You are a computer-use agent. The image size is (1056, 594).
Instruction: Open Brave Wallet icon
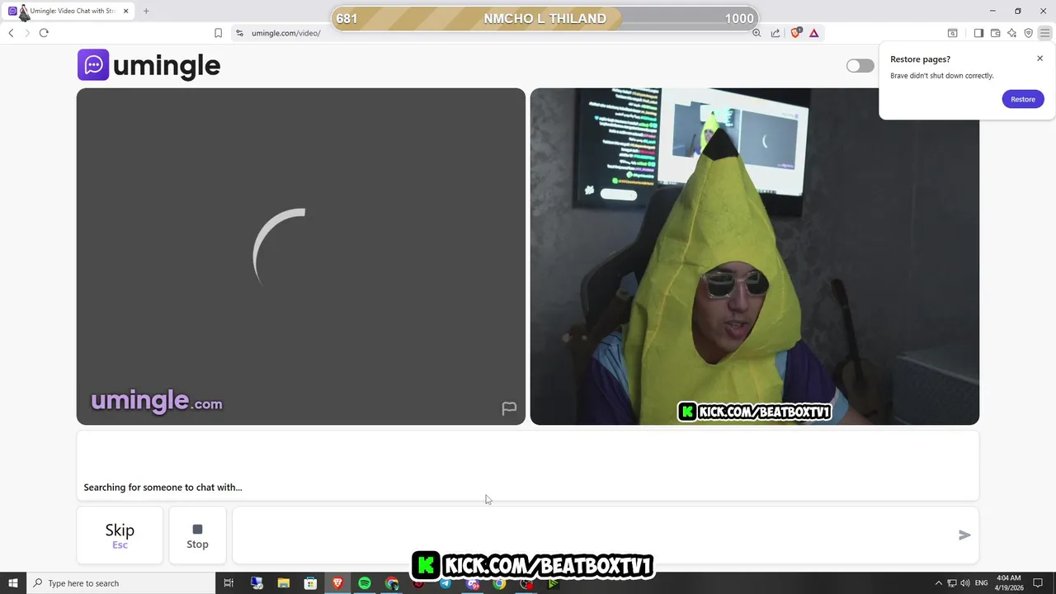point(995,33)
